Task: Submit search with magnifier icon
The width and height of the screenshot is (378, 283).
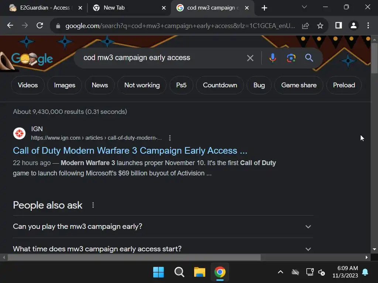Action: [309, 58]
